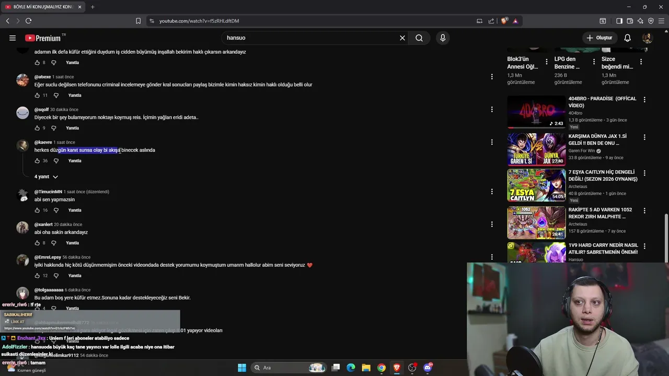The width and height of the screenshot is (669, 376).
Task: Open Brave Rewards triangle icon
Action: point(515,21)
